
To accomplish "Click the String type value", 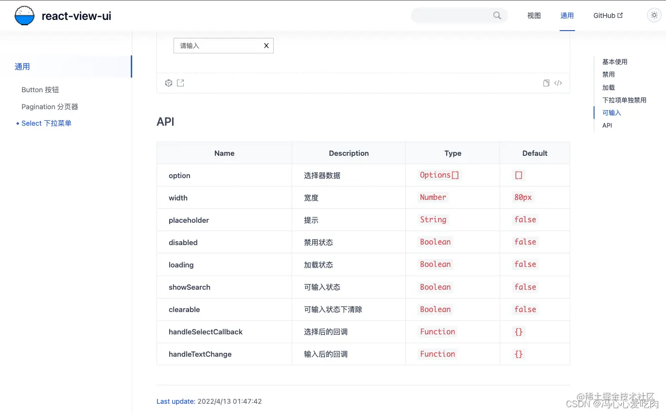I will pos(433,220).
